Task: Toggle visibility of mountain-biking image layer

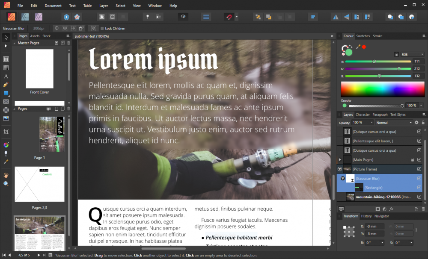Action: 419,197
